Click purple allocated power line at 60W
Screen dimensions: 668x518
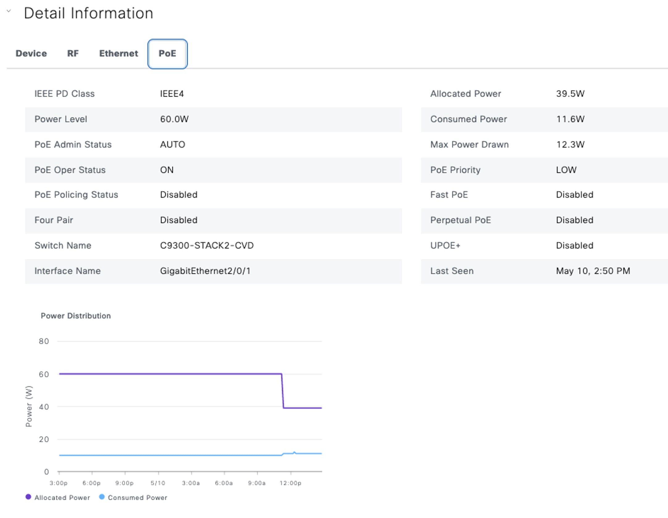170,374
